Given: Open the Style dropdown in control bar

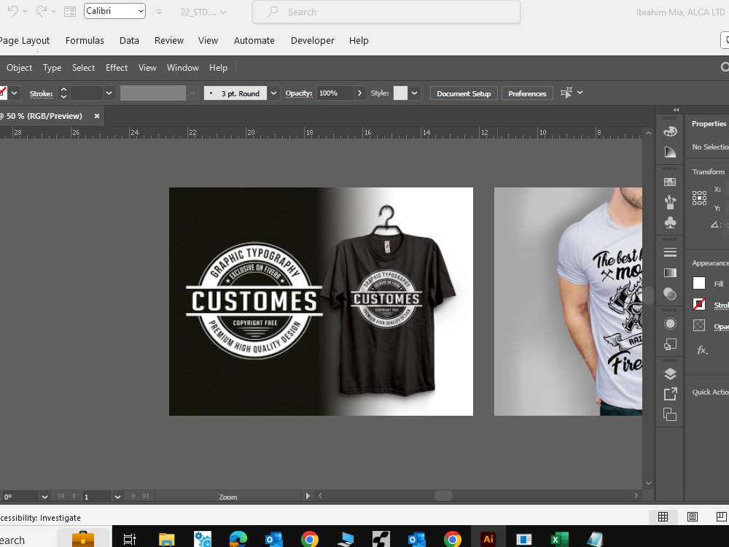Looking at the screenshot, I should point(413,93).
